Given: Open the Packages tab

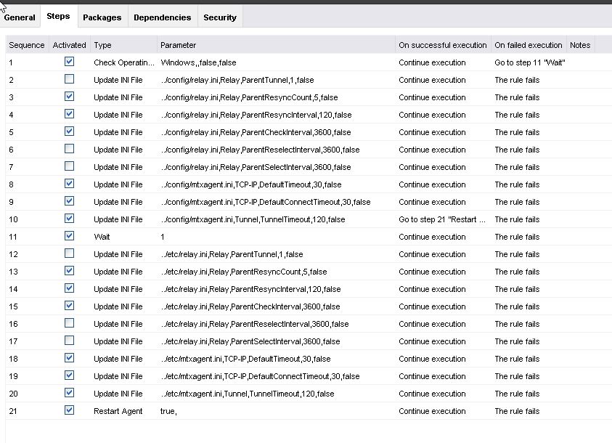Looking at the screenshot, I should (102, 17).
